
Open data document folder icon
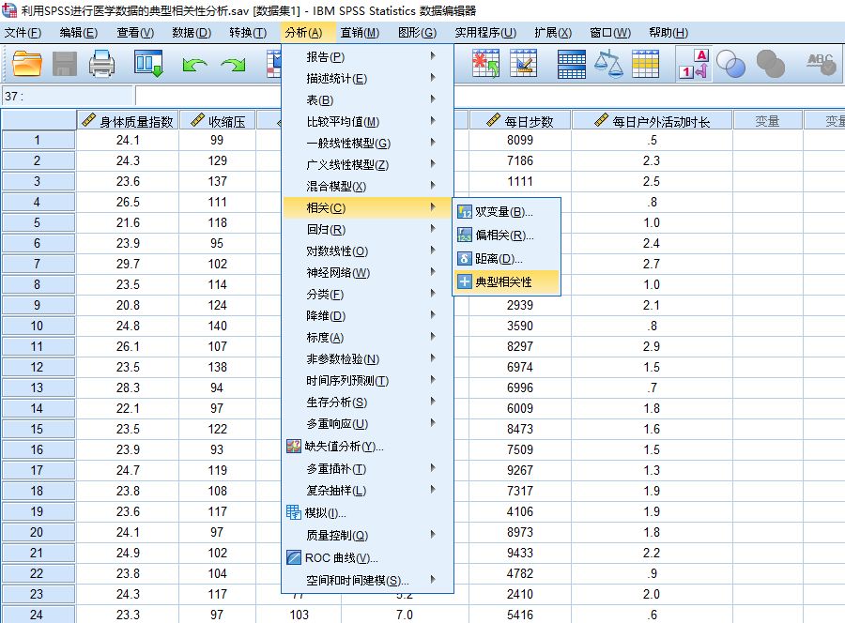coord(26,64)
